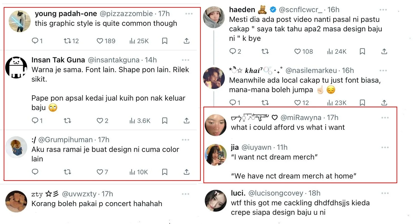Open more menu on jia's tweet
Image resolution: width=413 pixels, height=224 pixels.
385,147
